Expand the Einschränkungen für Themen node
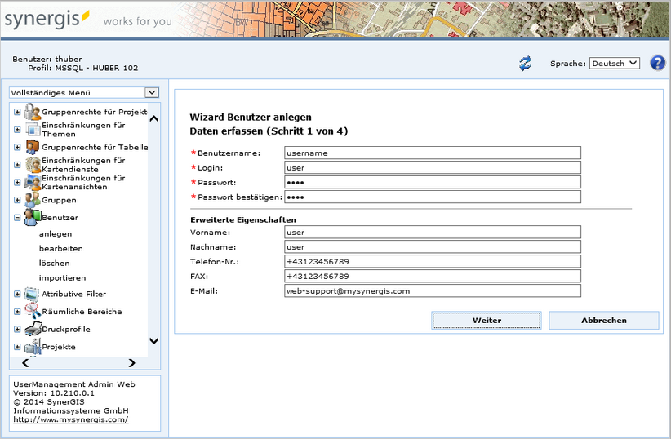The height and width of the screenshot is (439, 671). click(x=17, y=129)
